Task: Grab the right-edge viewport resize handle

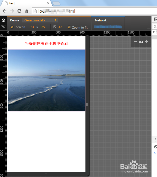Action: [x=87, y=104]
